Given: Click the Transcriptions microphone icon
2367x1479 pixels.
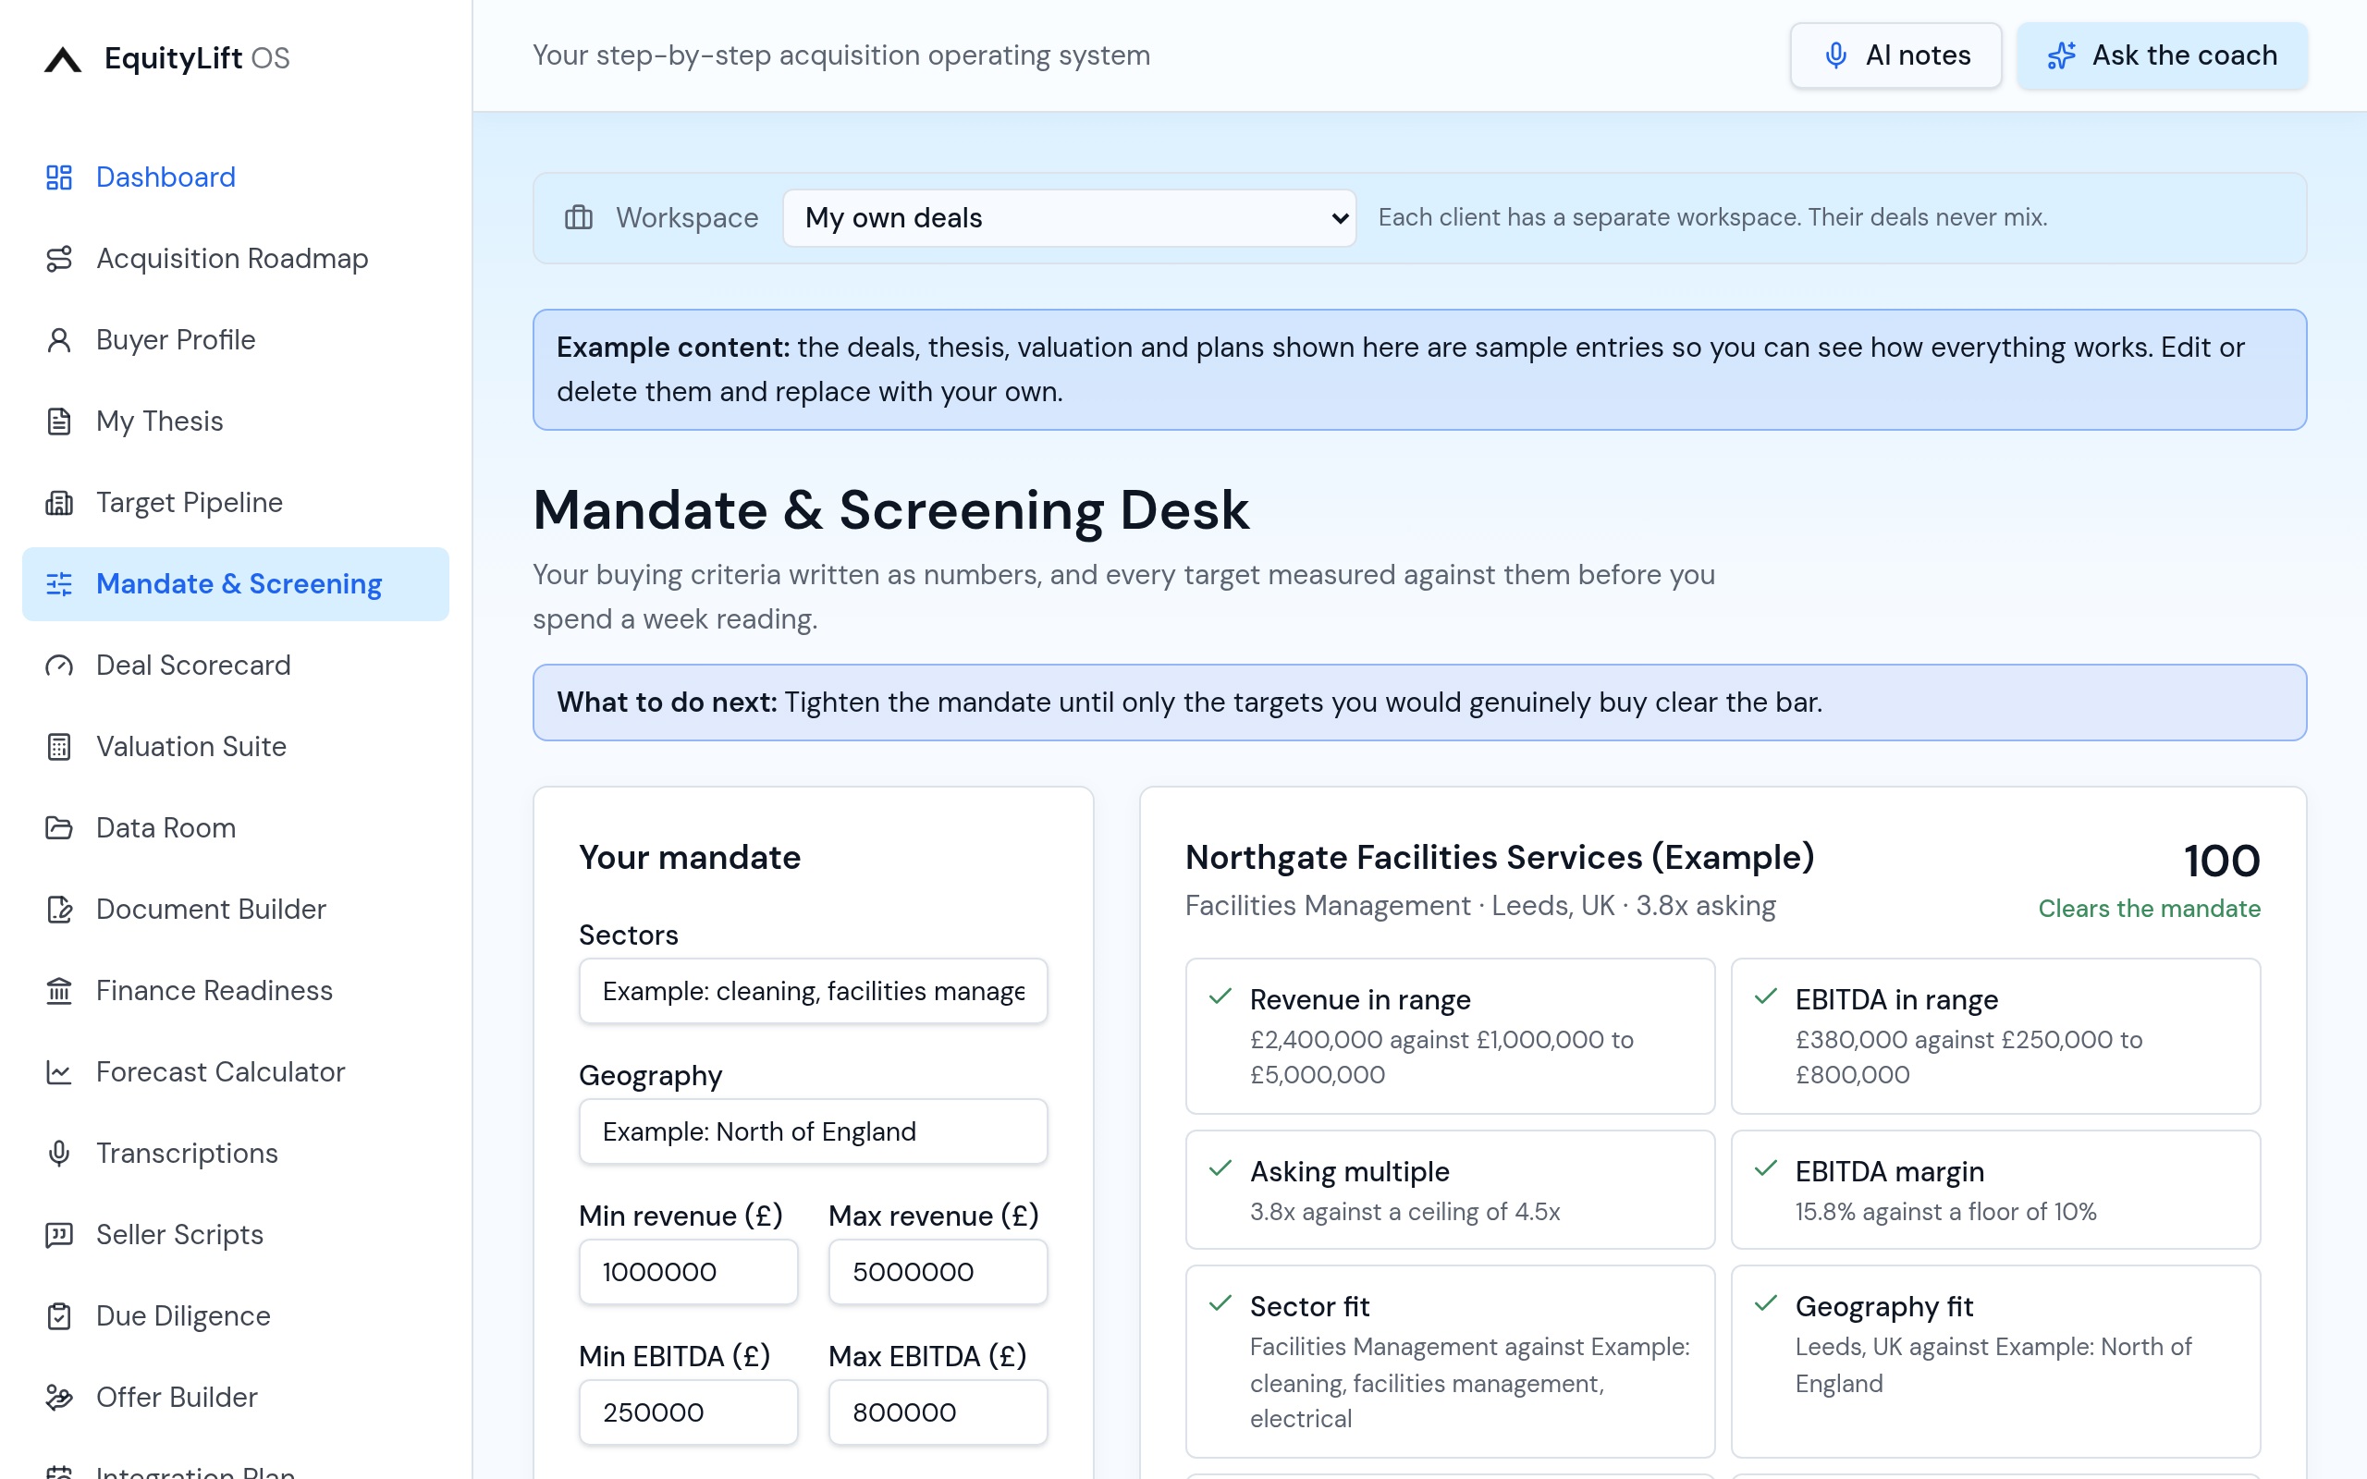Looking at the screenshot, I should (60, 1153).
